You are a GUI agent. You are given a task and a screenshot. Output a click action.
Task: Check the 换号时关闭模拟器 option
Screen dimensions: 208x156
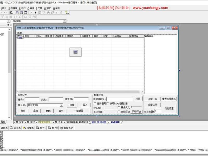click(108, 103)
